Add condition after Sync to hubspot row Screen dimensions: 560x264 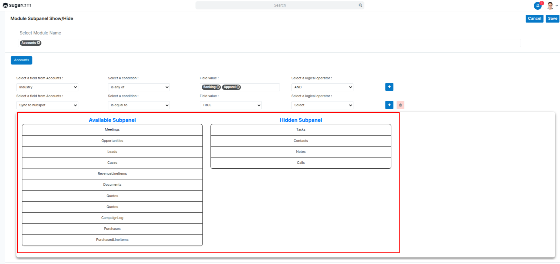click(389, 105)
